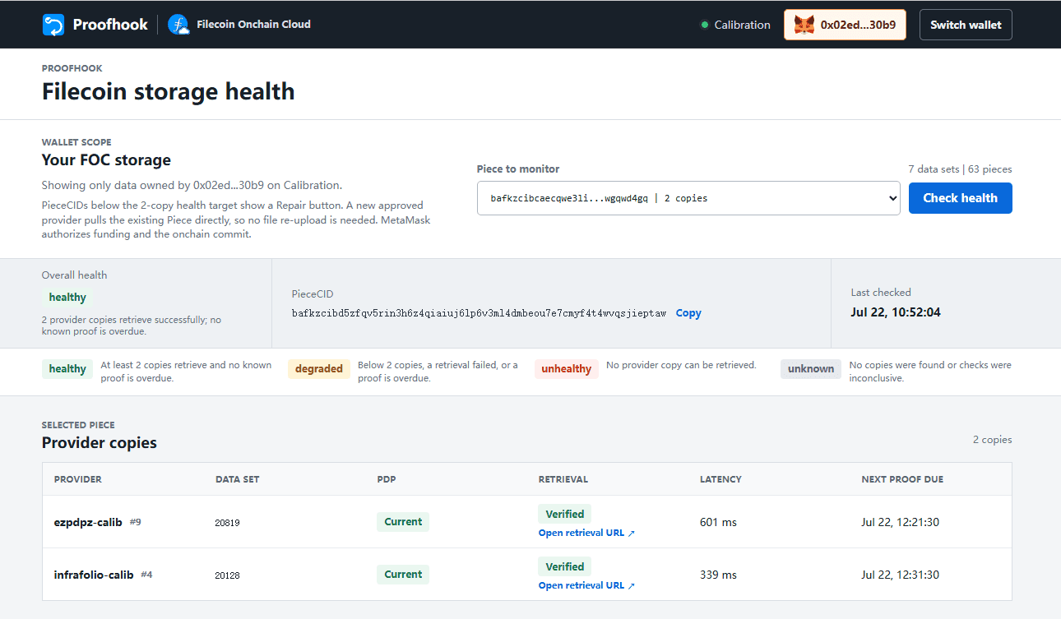Open the Piece to monitor dropdown
1061x619 pixels.
(x=688, y=198)
